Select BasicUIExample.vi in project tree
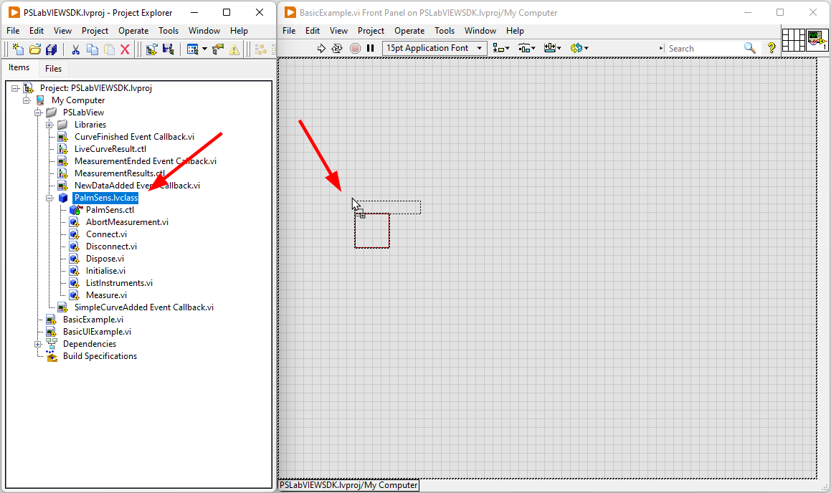This screenshot has width=831, height=493. tap(97, 332)
